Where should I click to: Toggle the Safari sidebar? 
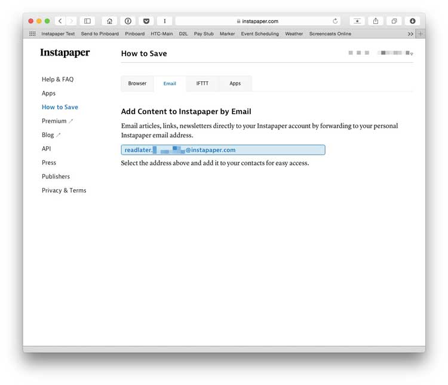pos(87,21)
